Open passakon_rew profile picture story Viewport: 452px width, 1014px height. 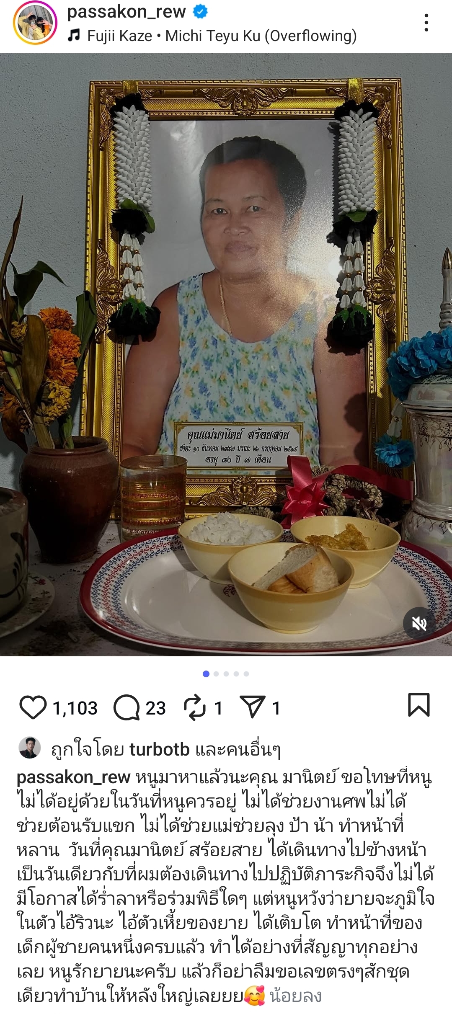click(35, 23)
